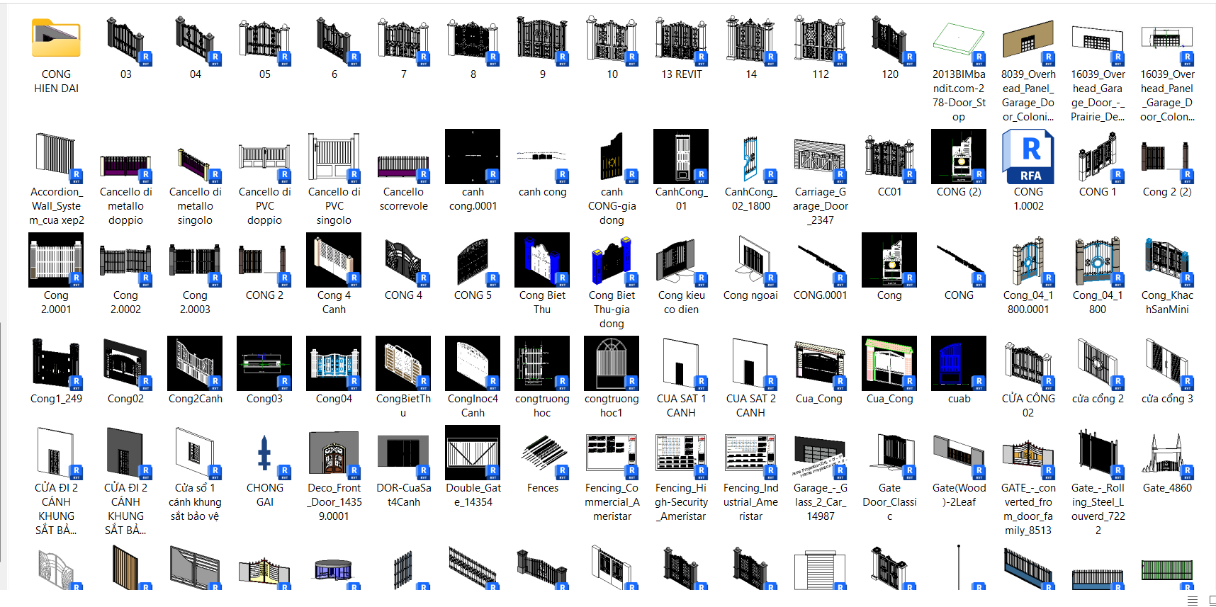Select the cuab blue gate file
This screenshot has width=1216, height=607.
959,364
